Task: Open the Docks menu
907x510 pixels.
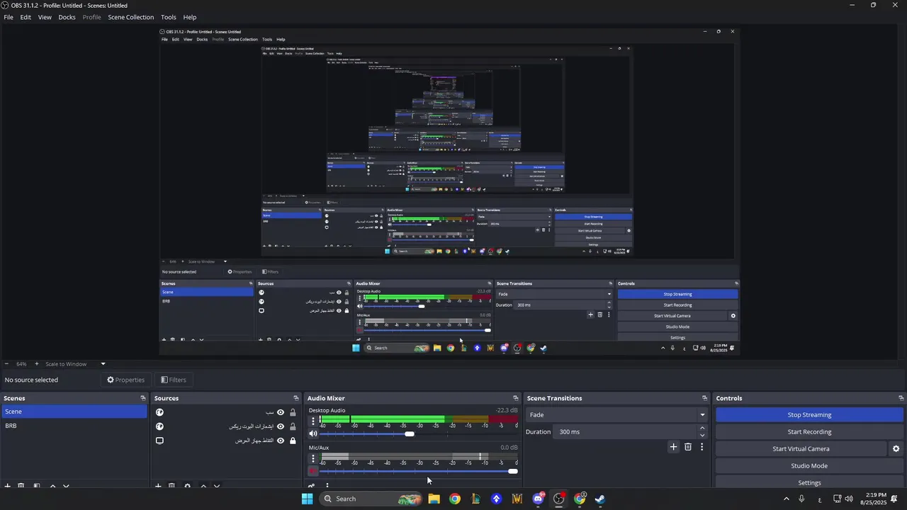Action: (67, 17)
